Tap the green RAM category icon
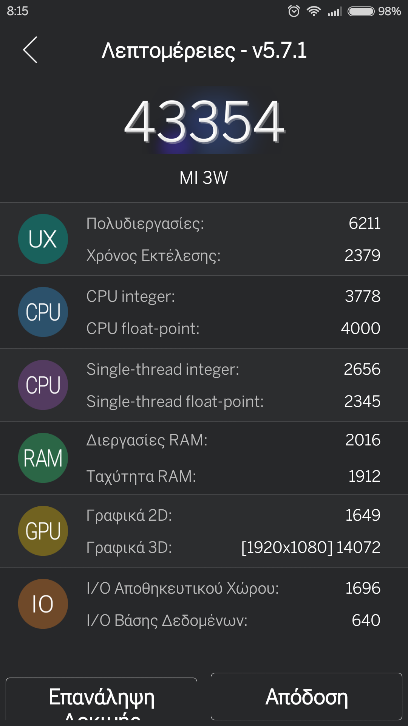408x726 pixels. click(x=43, y=458)
